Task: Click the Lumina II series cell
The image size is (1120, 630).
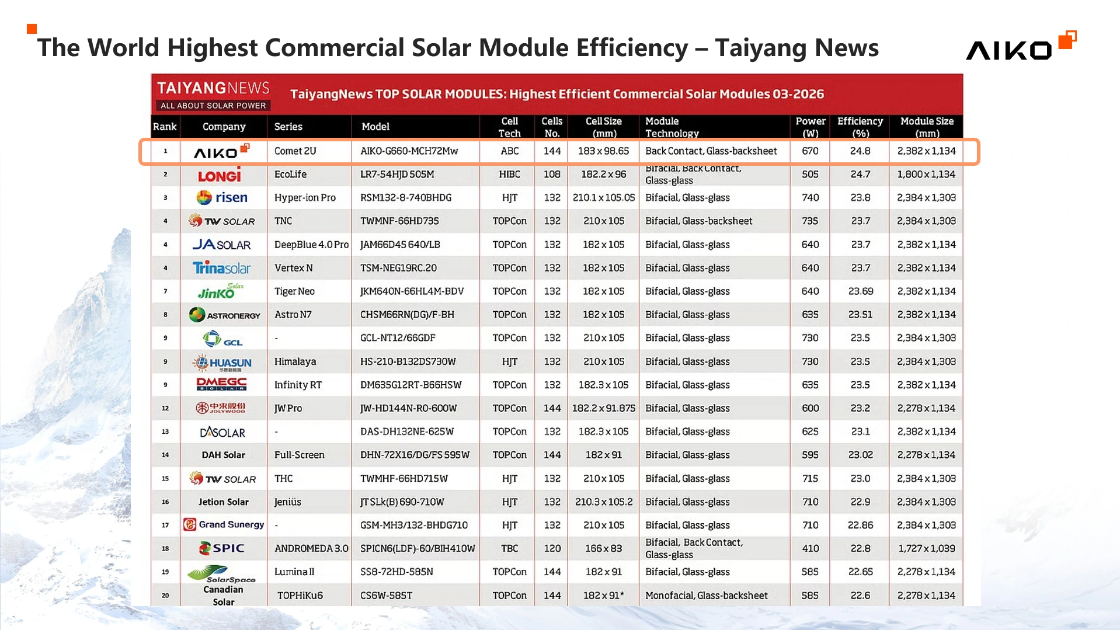Action: pyautogui.click(x=294, y=572)
